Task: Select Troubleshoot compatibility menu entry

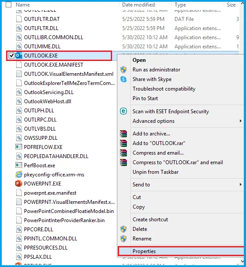Action: click(x=164, y=89)
